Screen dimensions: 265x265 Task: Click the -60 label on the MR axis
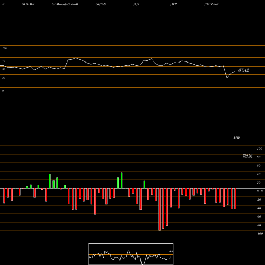pos(259,217)
